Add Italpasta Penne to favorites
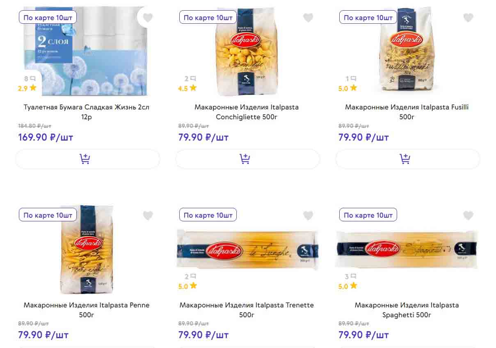Image resolution: width=496 pixels, height=348 pixels. pyautogui.click(x=148, y=215)
